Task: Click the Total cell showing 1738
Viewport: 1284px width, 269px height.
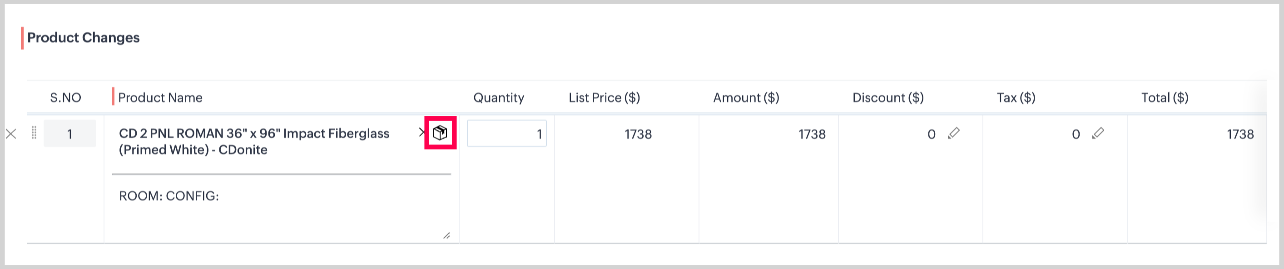Action: click(1239, 134)
